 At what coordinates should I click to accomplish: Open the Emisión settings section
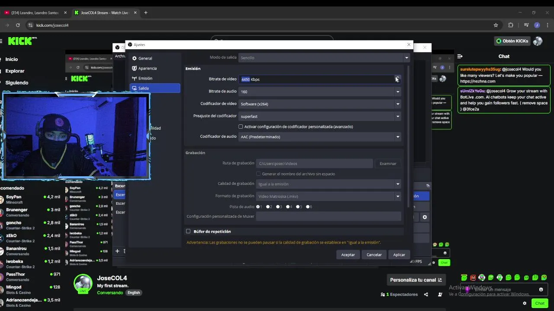pos(155,78)
